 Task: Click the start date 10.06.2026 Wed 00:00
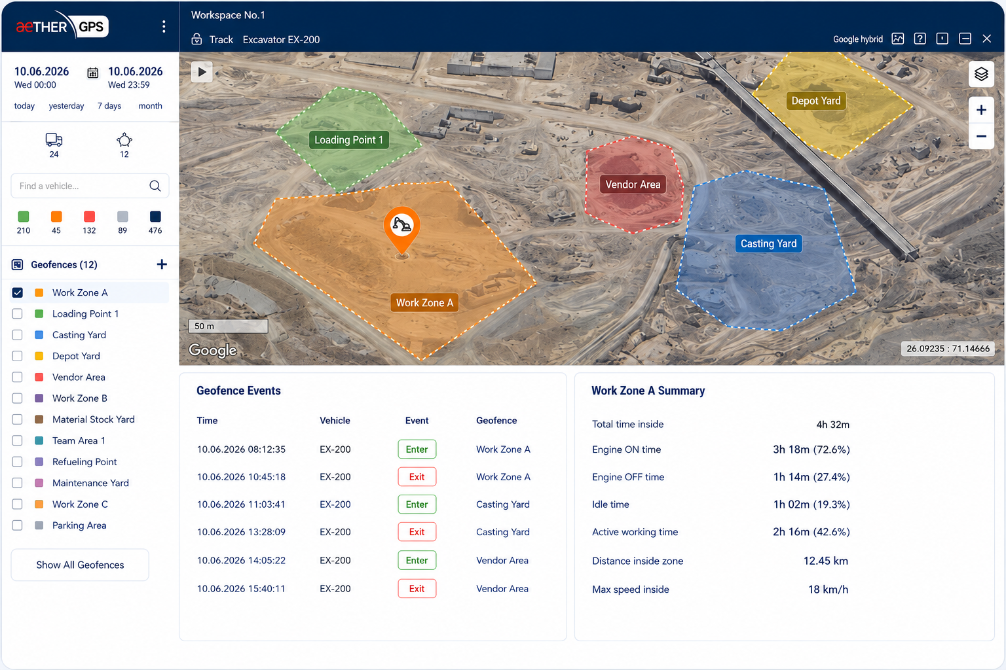click(41, 77)
